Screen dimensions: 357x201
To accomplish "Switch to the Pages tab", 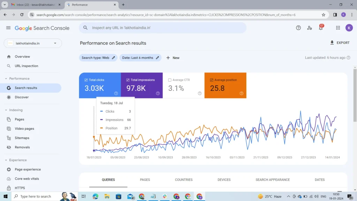I will pyautogui.click(x=145, y=180).
